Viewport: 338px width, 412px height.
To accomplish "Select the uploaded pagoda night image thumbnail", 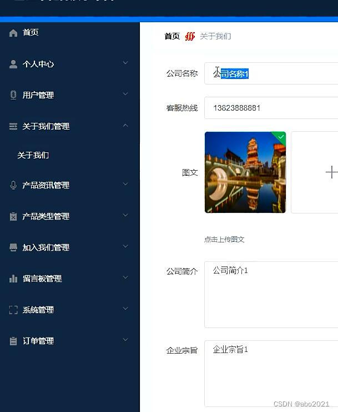I will coord(245,172).
